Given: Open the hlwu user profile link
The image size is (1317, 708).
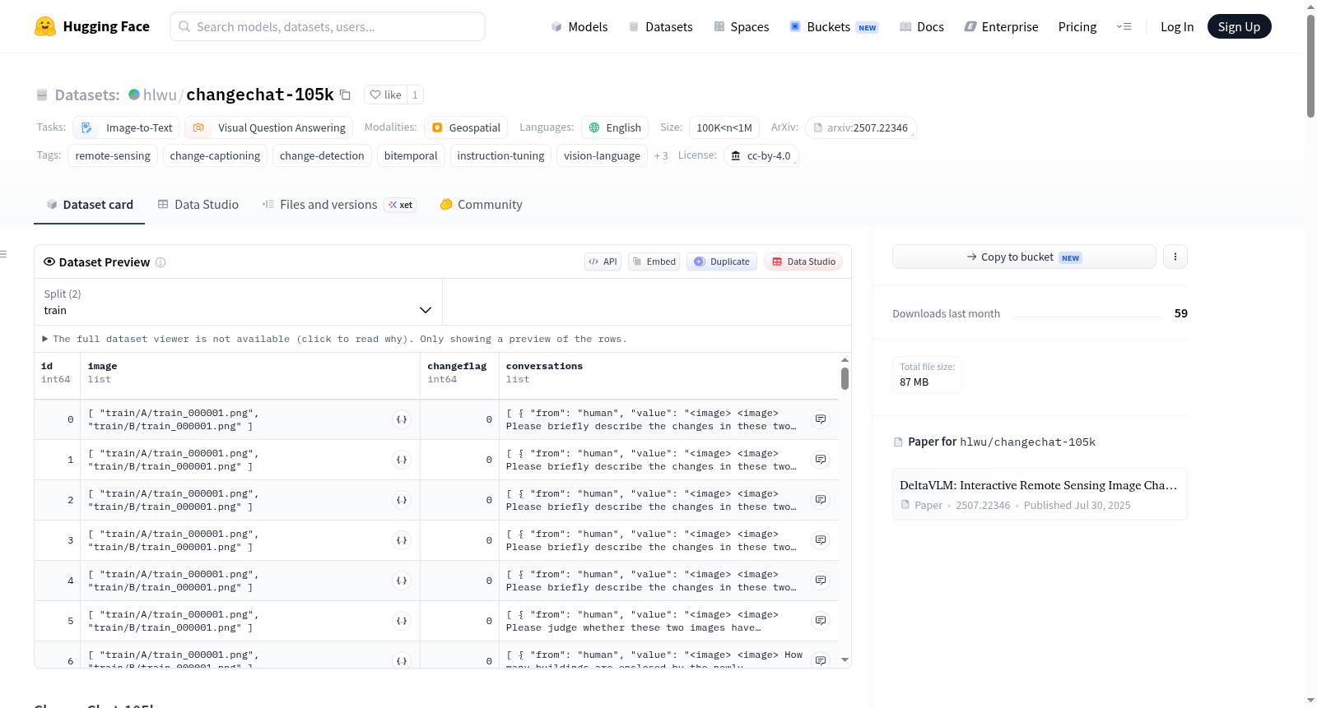Looking at the screenshot, I should 160,95.
